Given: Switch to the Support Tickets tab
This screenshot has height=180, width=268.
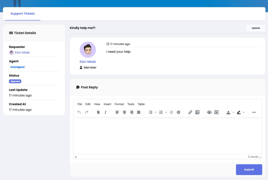Looking at the screenshot, I should point(23,14).
